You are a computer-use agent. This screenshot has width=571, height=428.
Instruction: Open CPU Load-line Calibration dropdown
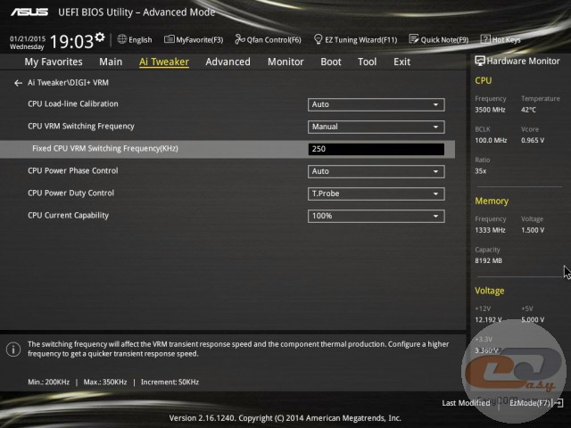click(377, 104)
